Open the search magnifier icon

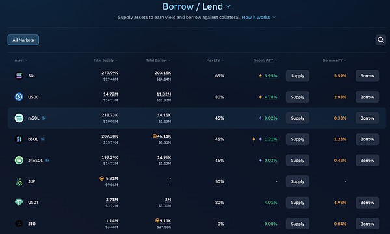380,40
